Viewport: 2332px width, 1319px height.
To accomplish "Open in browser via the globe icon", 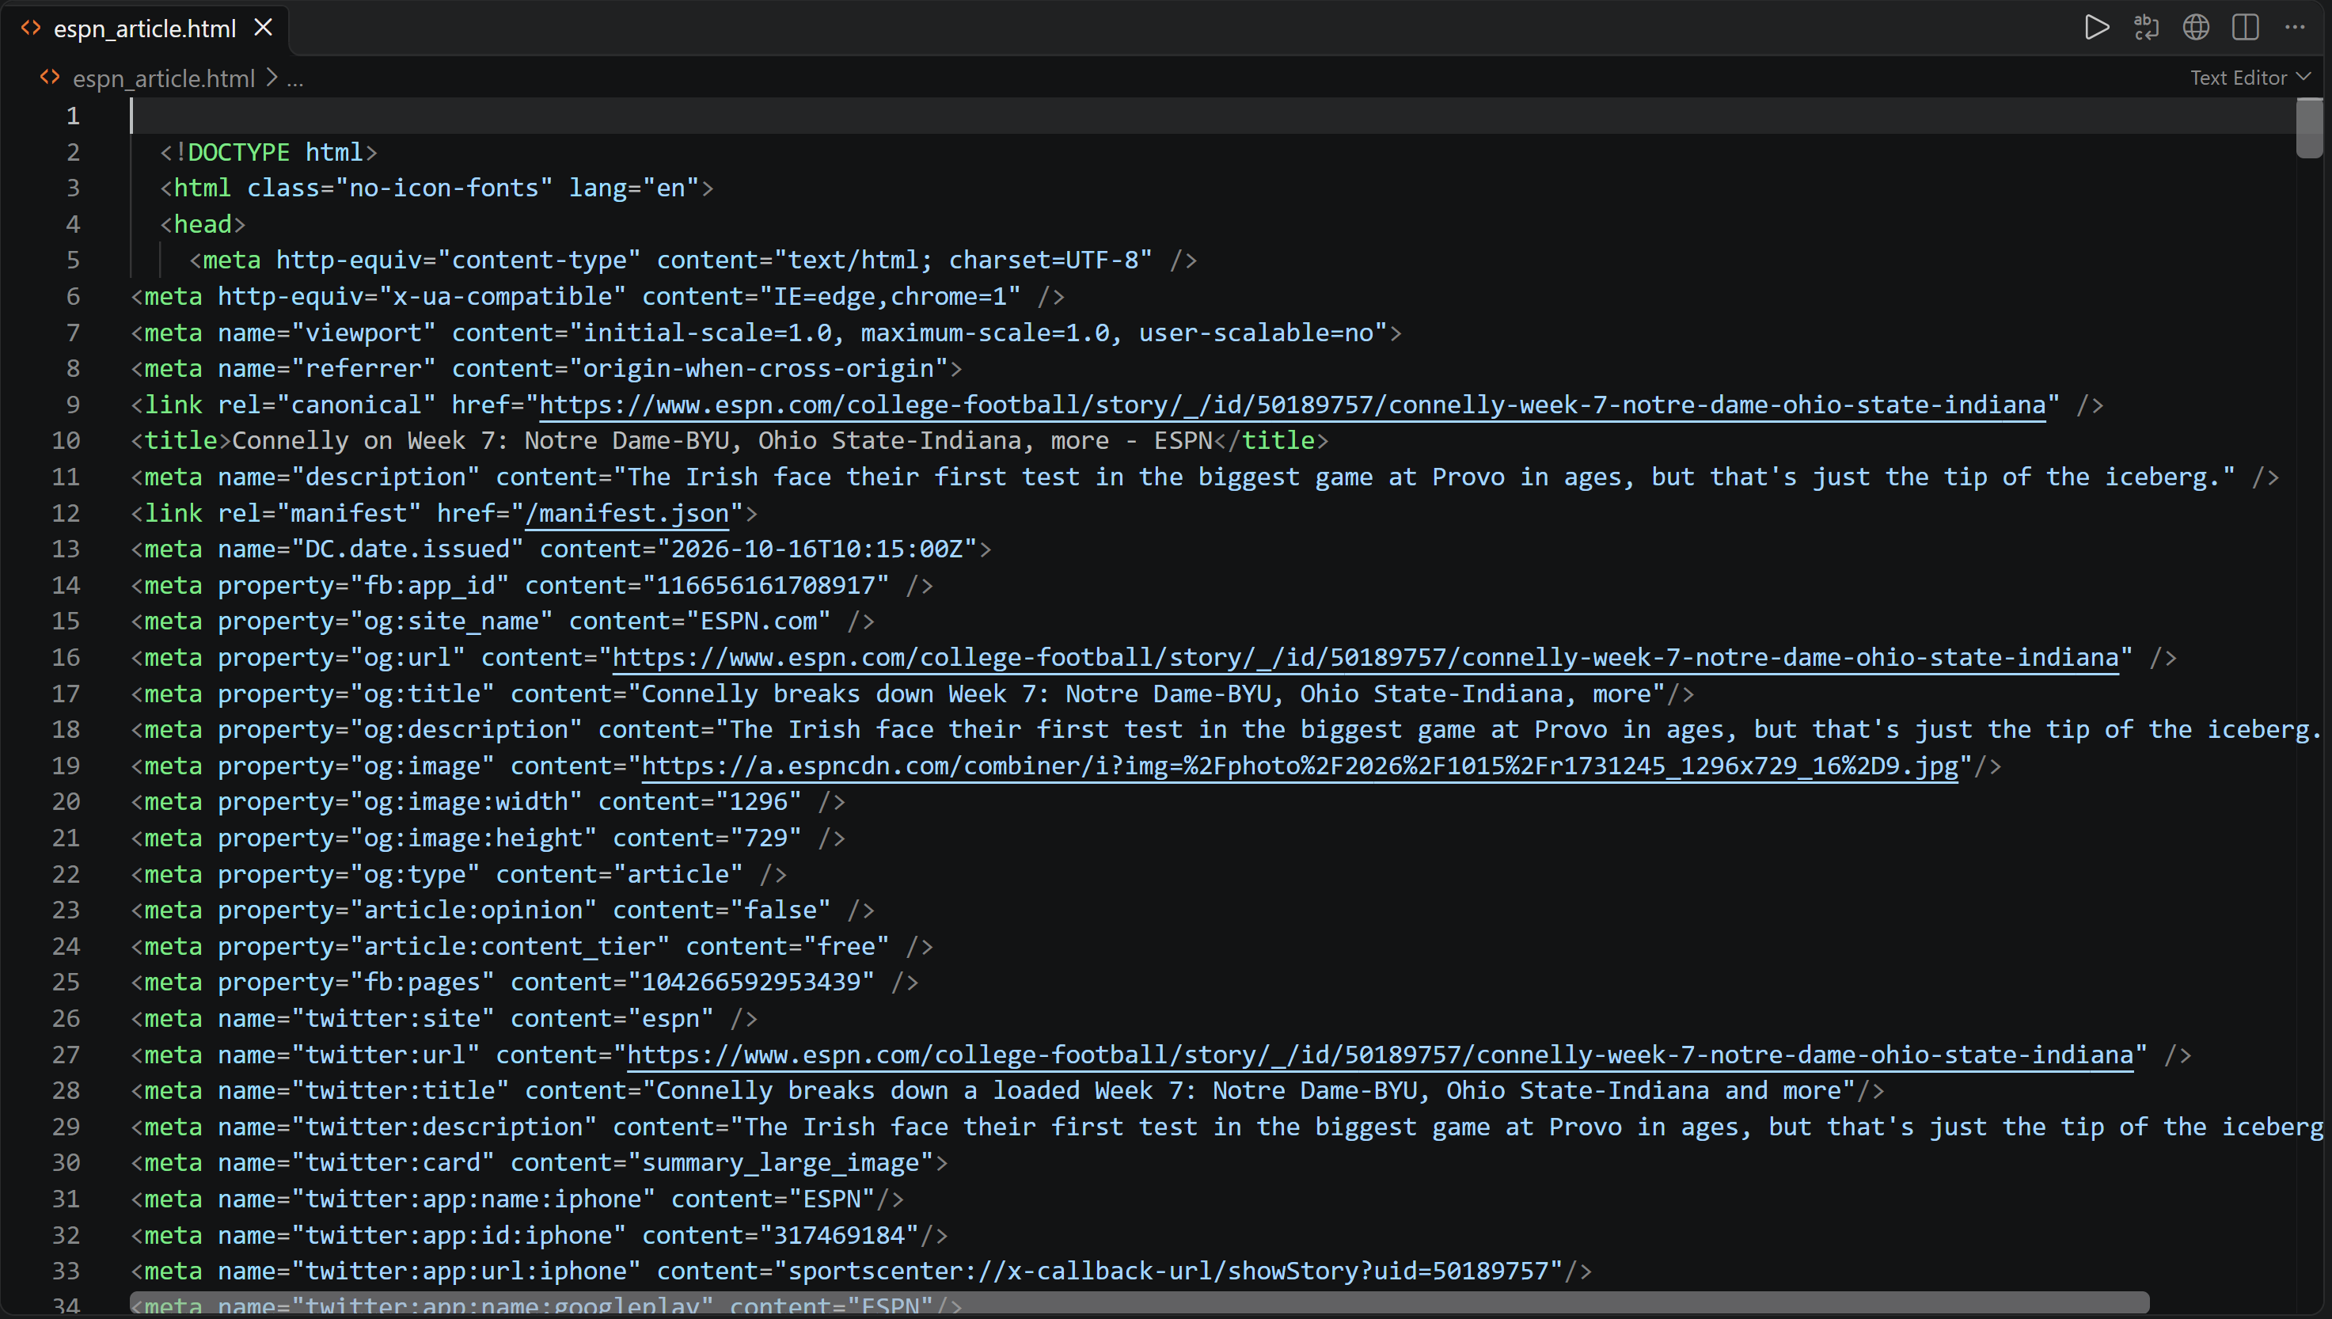I will pos(2195,27).
